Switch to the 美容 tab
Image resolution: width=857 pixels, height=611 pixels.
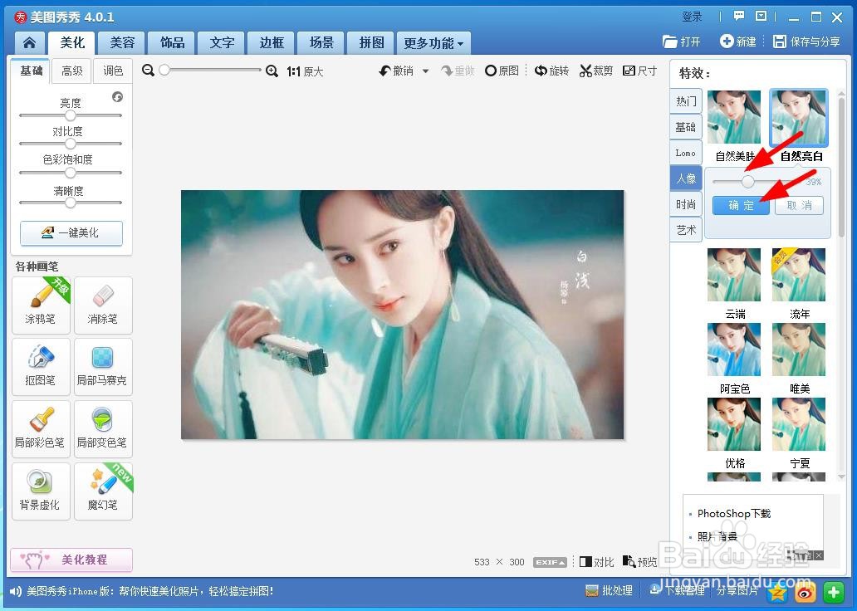(122, 42)
